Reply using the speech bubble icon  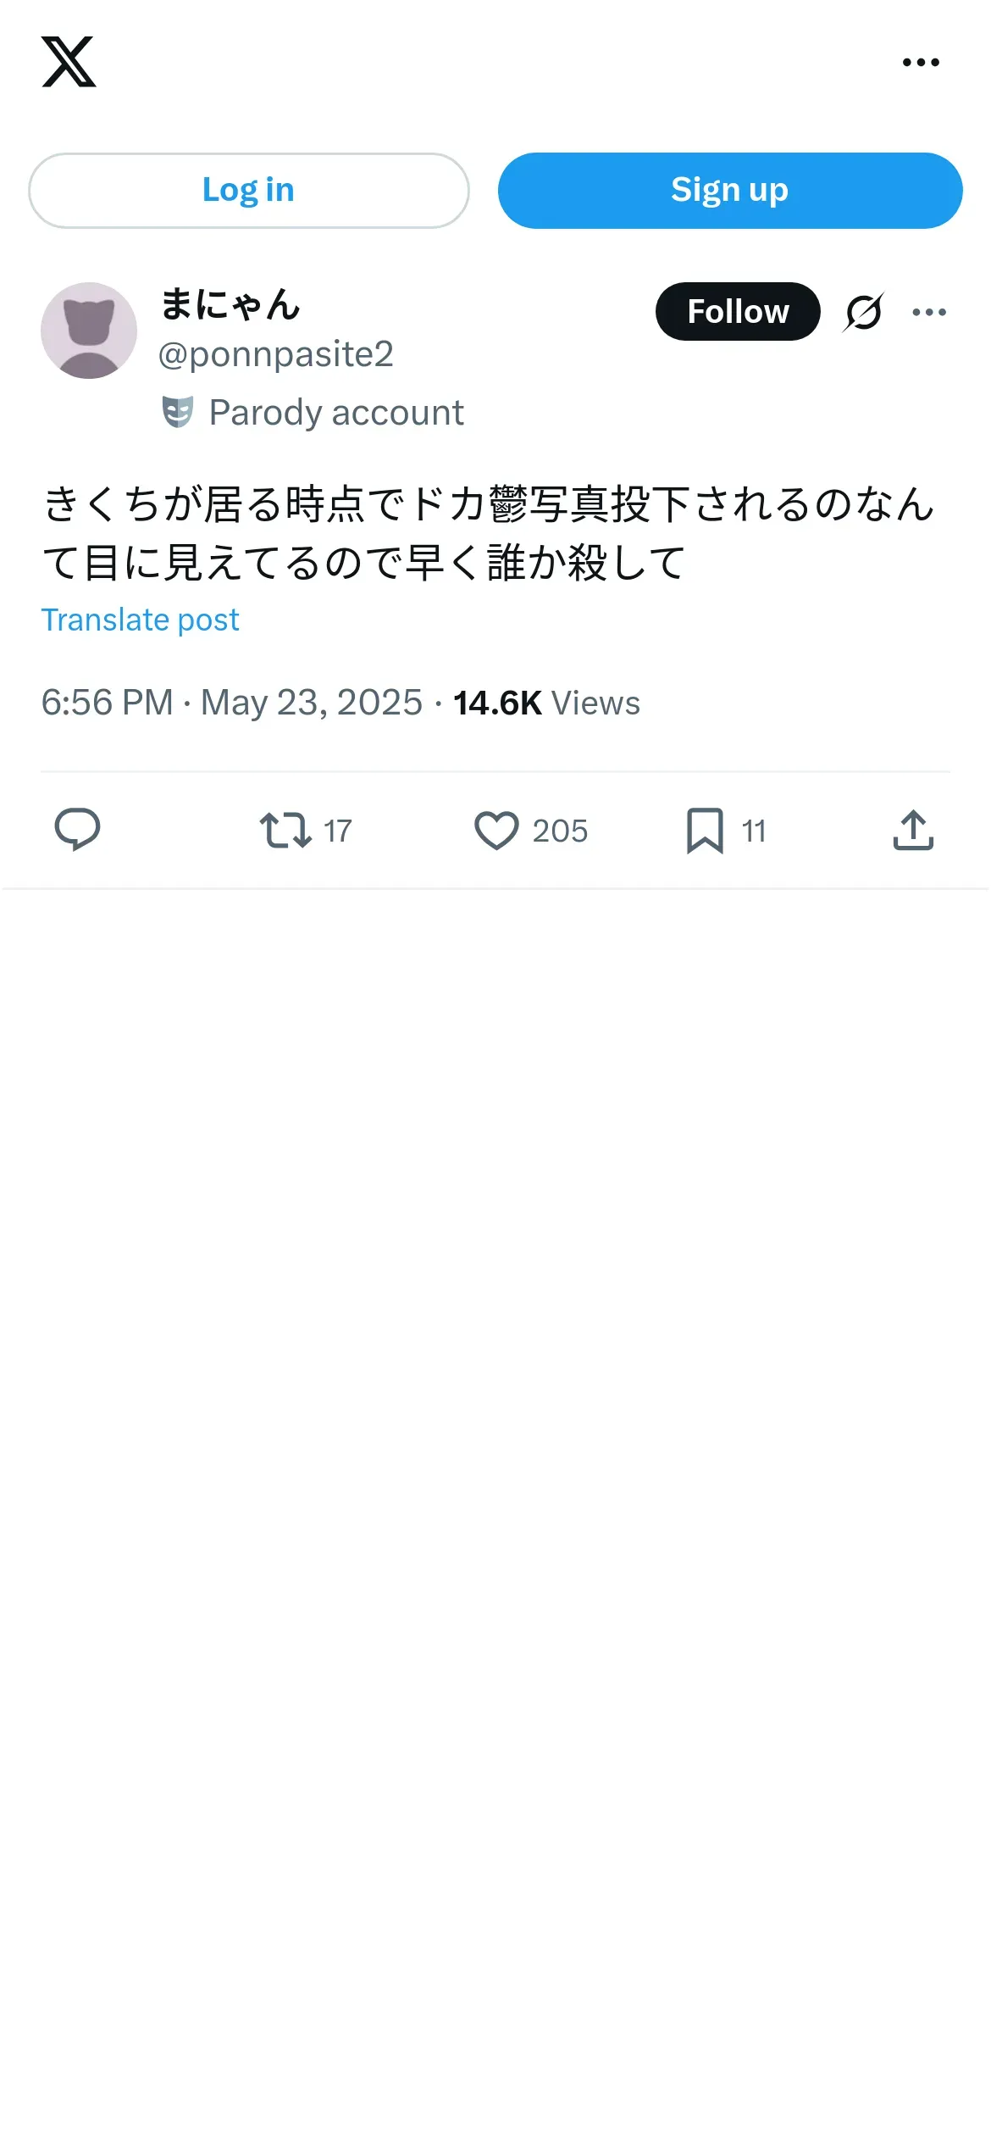tap(77, 830)
